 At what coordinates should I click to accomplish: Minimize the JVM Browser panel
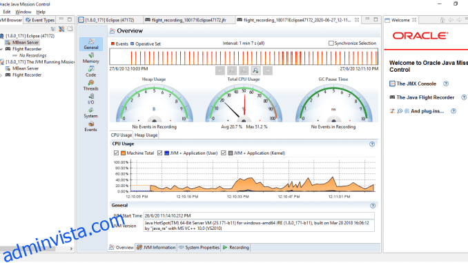point(61,19)
